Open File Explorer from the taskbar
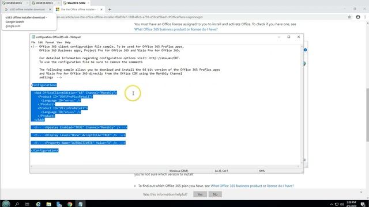369x207 pixels. [48, 204]
